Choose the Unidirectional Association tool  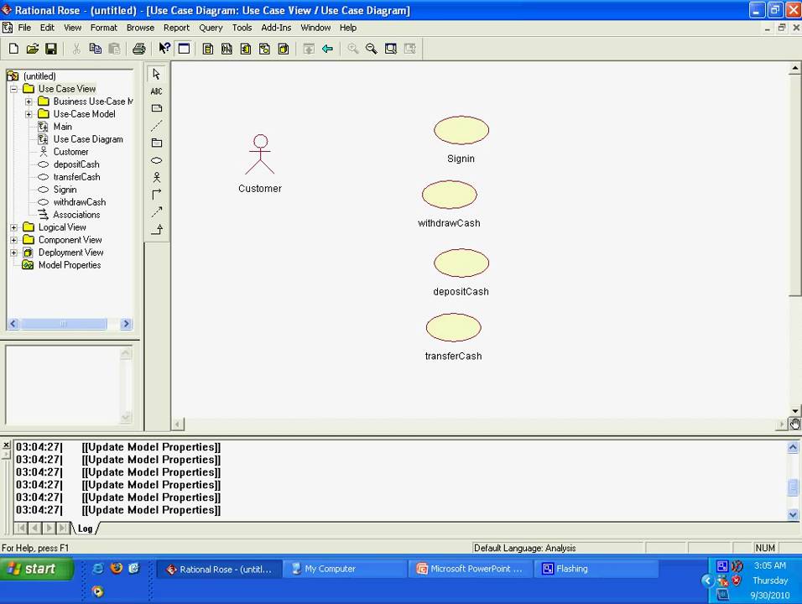pyautogui.click(x=157, y=195)
